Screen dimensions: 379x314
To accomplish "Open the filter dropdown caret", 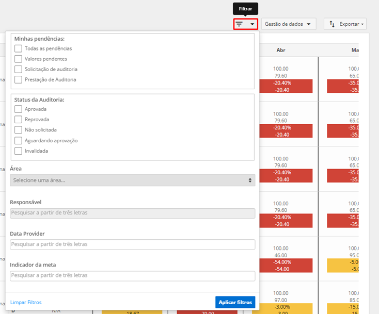I will (x=252, y=24).
